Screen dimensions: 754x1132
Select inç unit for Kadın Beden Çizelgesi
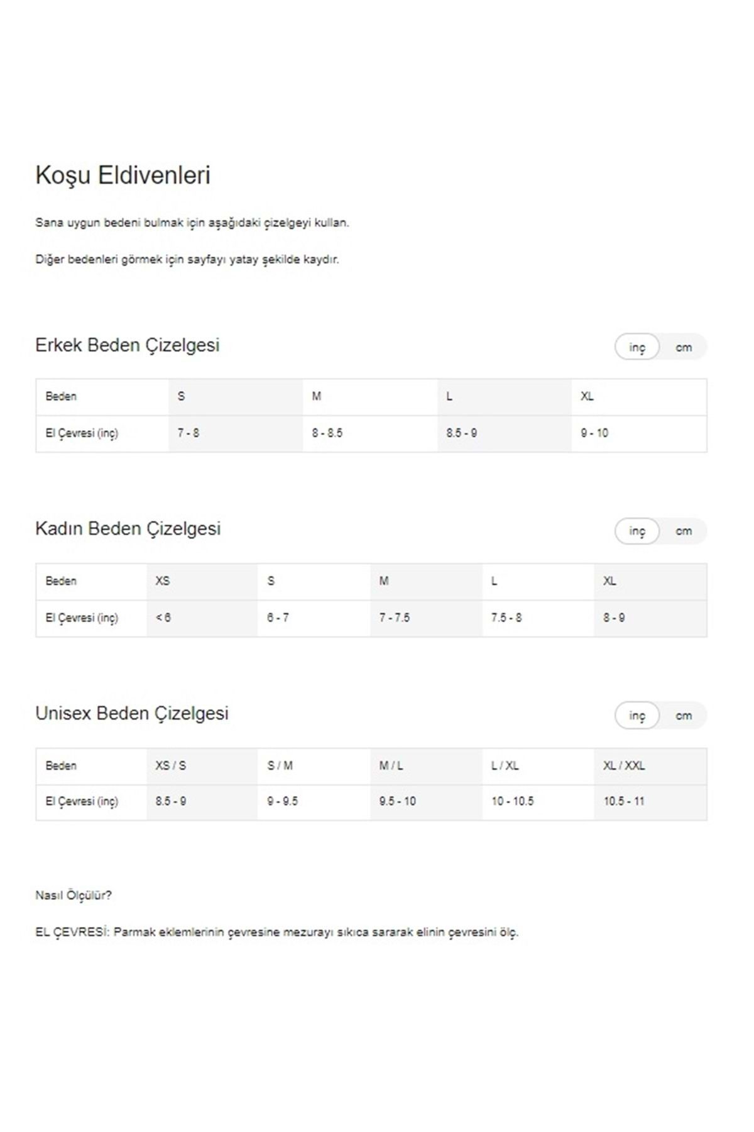pyautogui.click(x=637, y=531)
